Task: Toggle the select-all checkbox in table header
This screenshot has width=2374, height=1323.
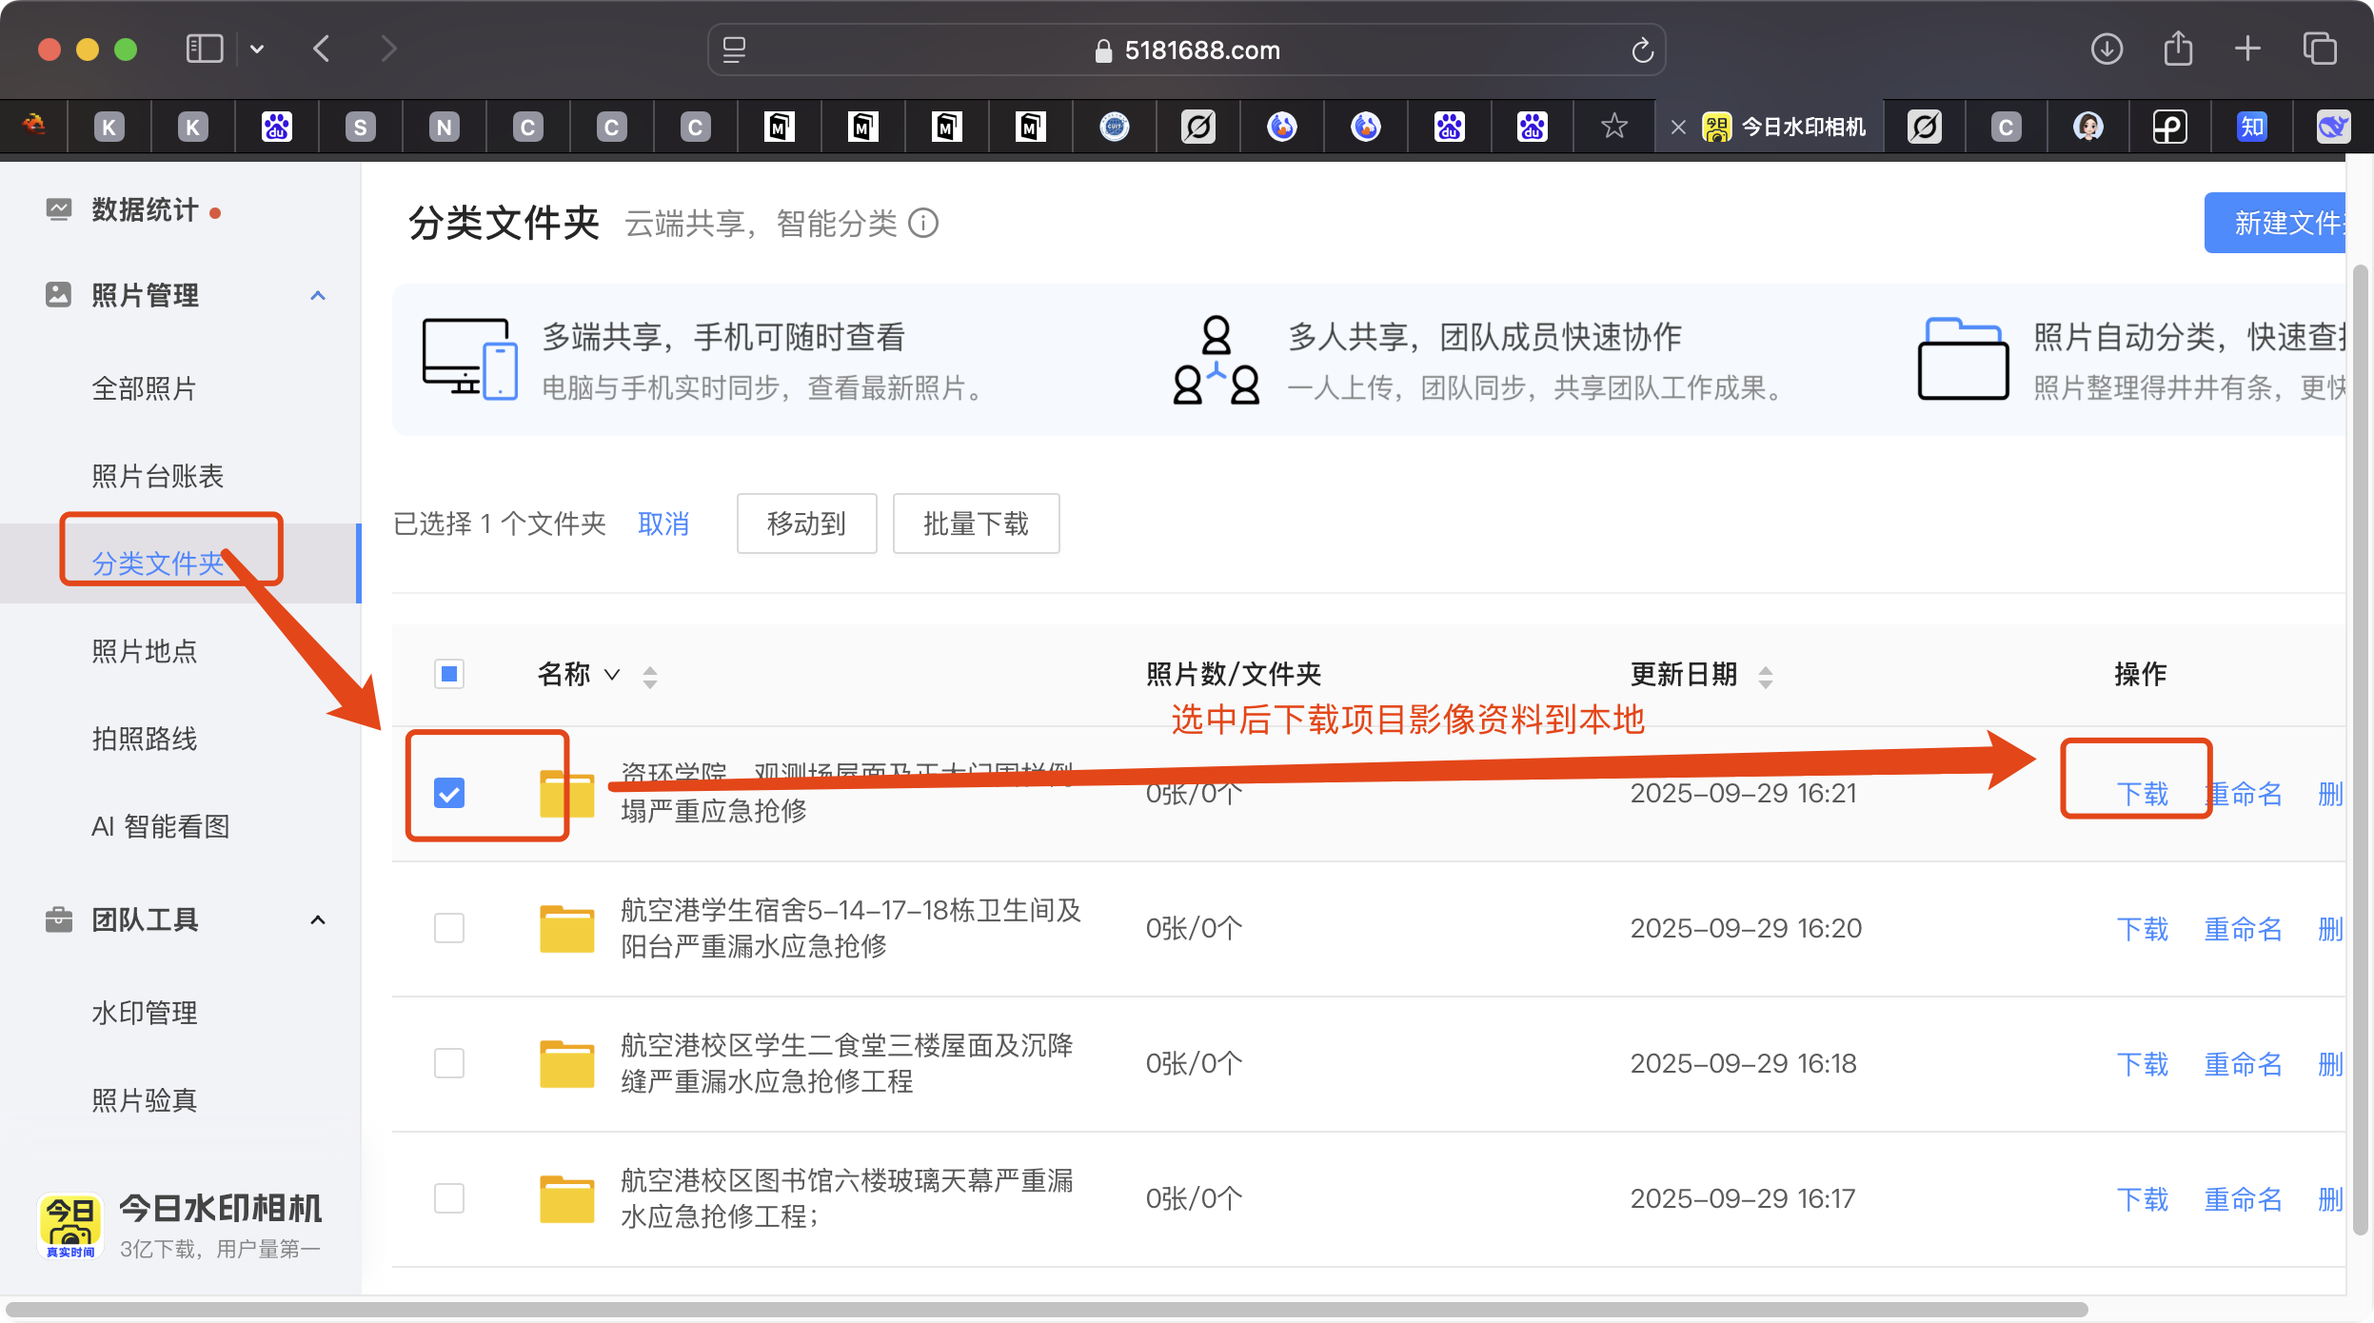Action: tap(449, 674)
